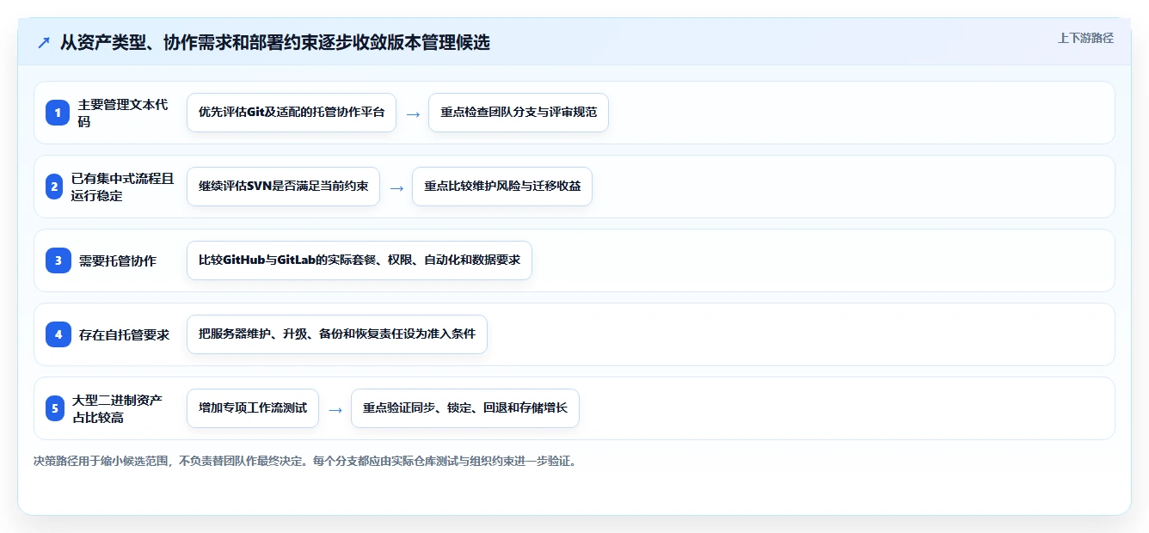1149x533 pixels.
Task: Click the arrow after 增加专项工作流测试 box
Action: [335, 409]
